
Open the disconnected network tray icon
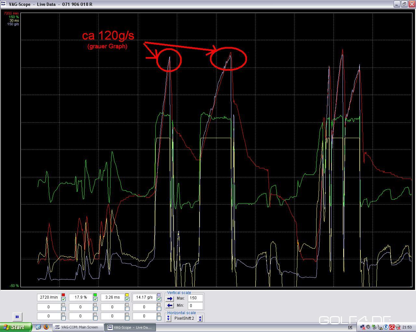tap(362, 327)
